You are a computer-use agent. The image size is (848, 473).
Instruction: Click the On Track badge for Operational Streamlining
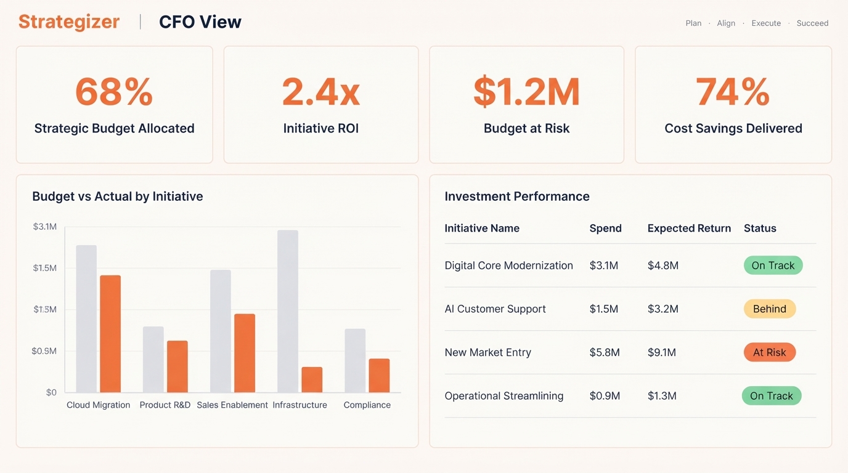772,396
